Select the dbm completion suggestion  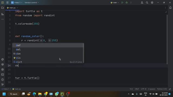pyautogui.click(x=48, y=54)
